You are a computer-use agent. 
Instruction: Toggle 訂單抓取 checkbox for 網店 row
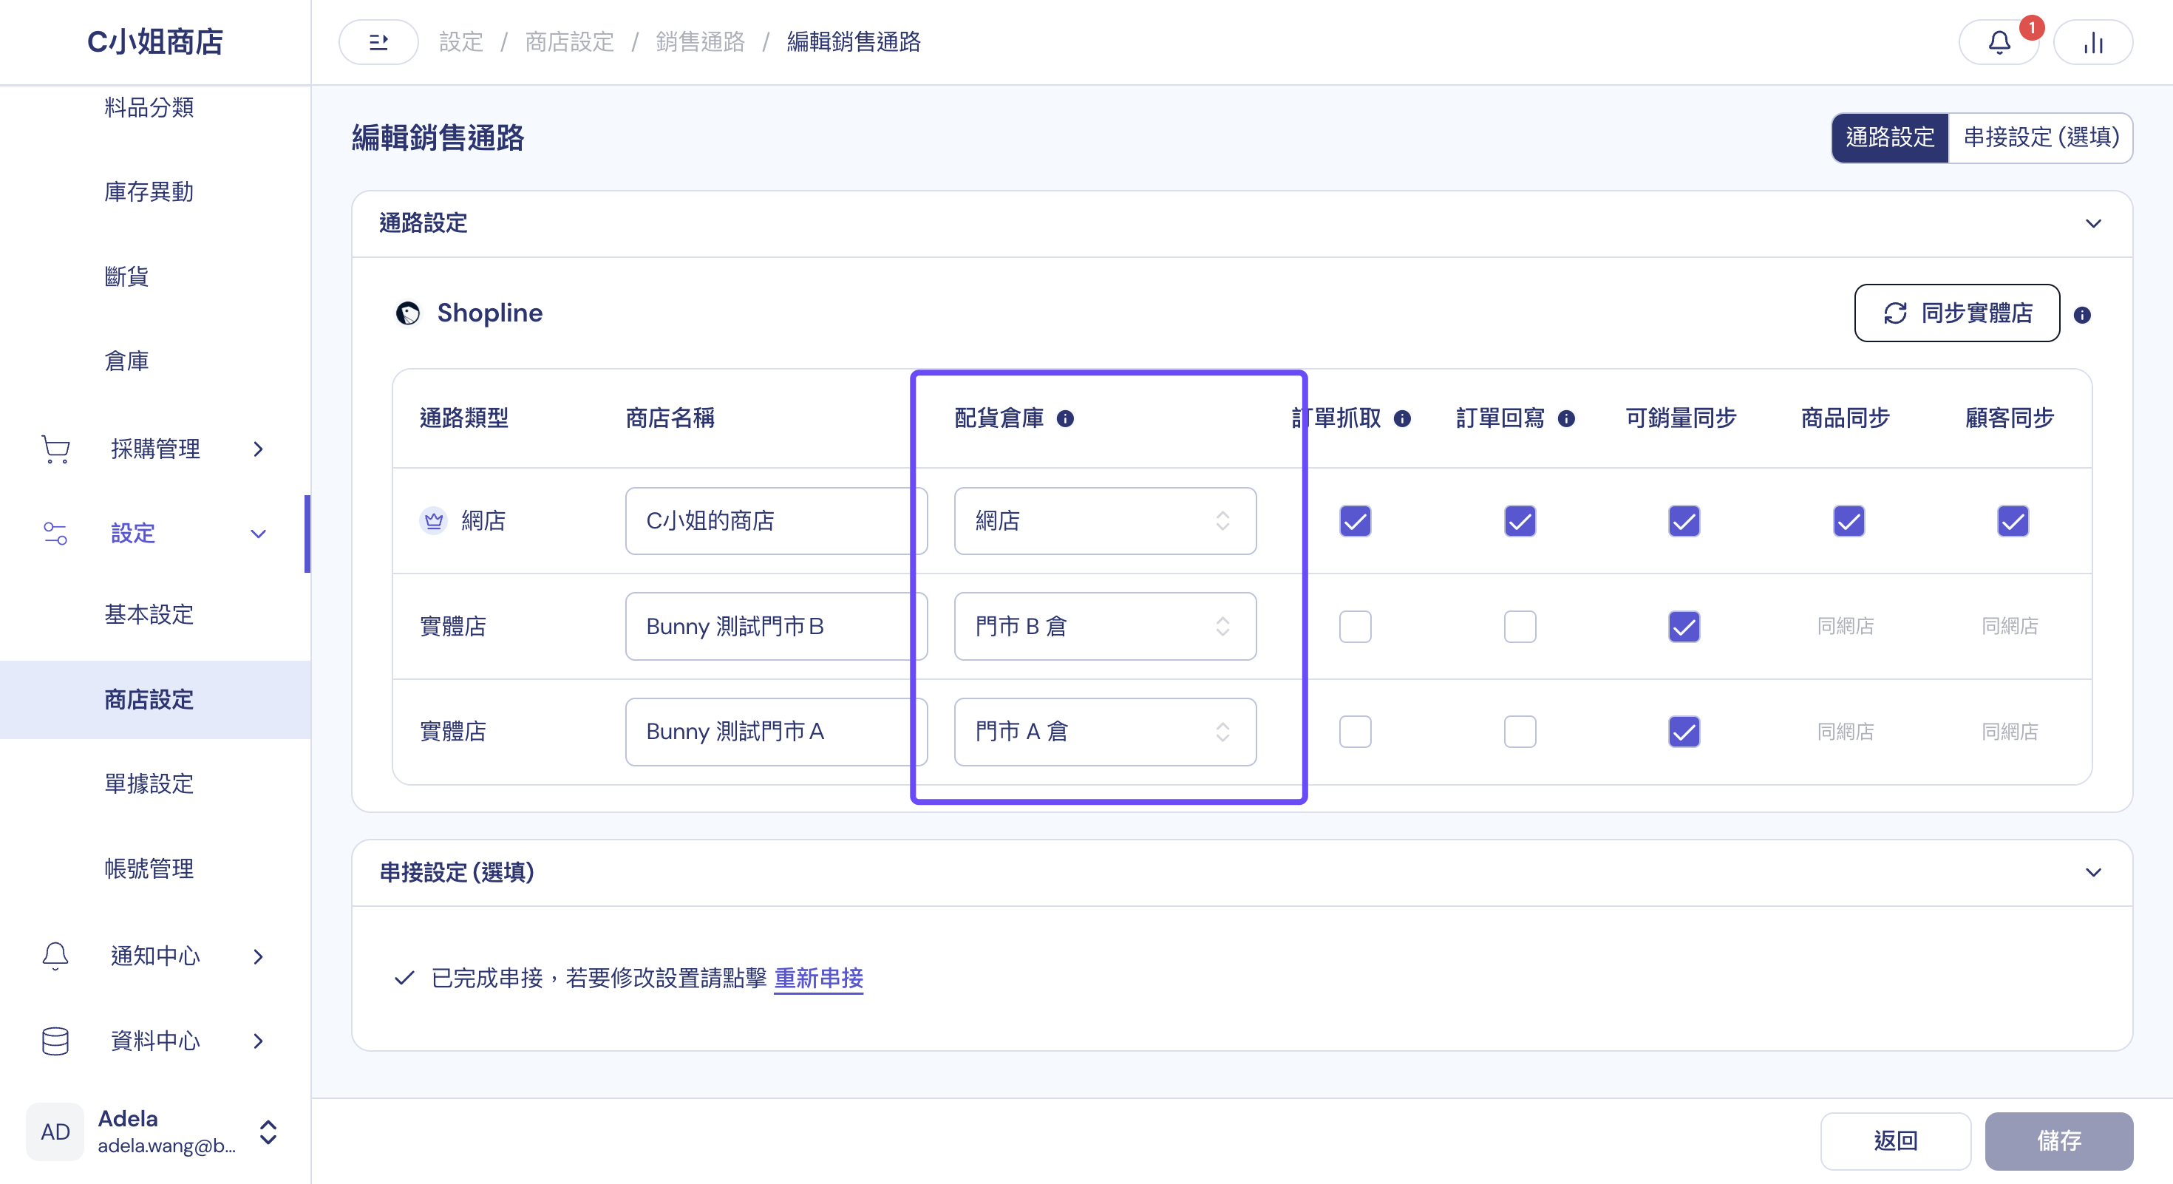click(x=1356, y=521)
